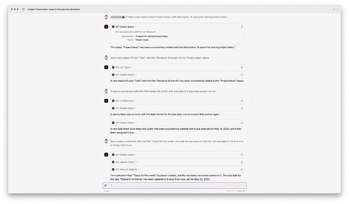The width and height of the screenshot is (349, 204).
Task: Click user avatar beside the 'Add a new object' message
Action: [106, 57]
